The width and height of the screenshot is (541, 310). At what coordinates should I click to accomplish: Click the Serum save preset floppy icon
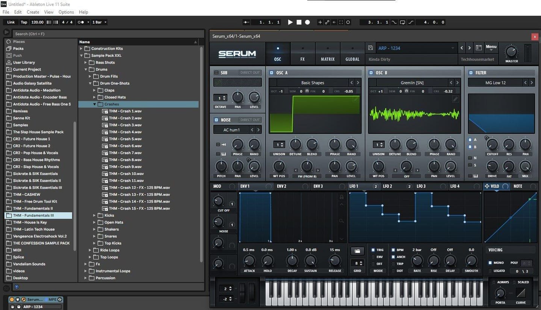tap(370, 48)
